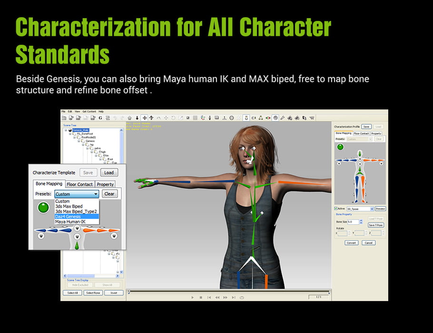
Task: Click the shopping cart toolbar icon
Action: (312, 118)
